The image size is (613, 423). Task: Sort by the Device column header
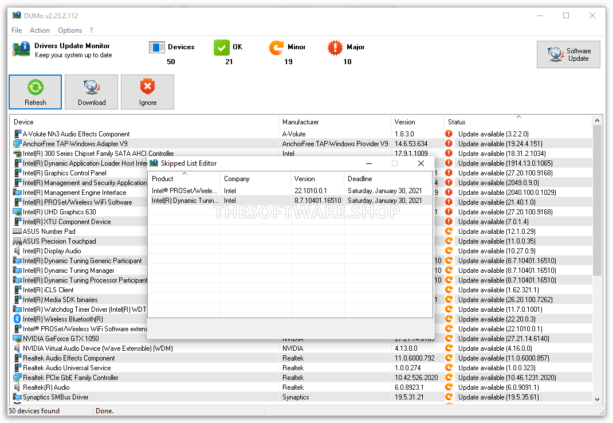[x=144, y=122]
